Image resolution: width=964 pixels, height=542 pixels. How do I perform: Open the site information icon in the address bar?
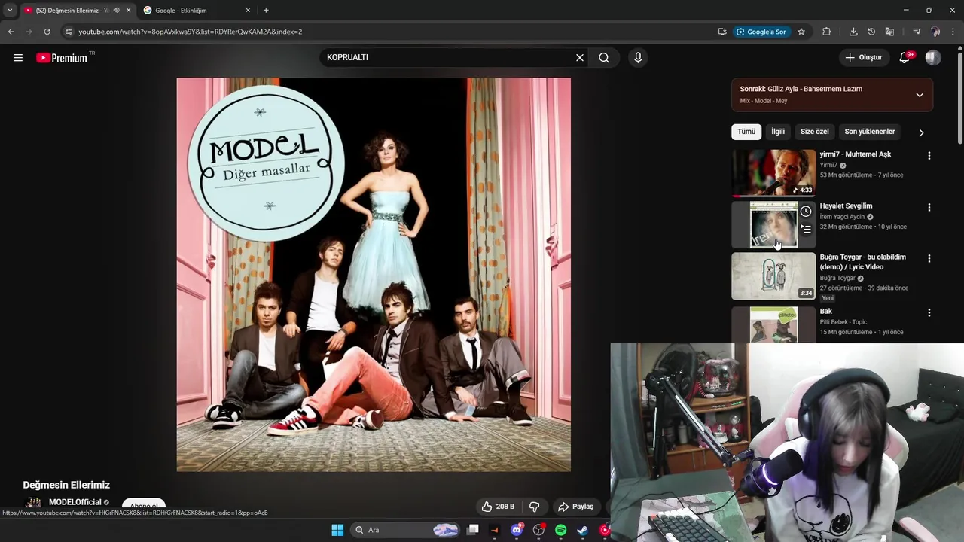click(69, 32)
